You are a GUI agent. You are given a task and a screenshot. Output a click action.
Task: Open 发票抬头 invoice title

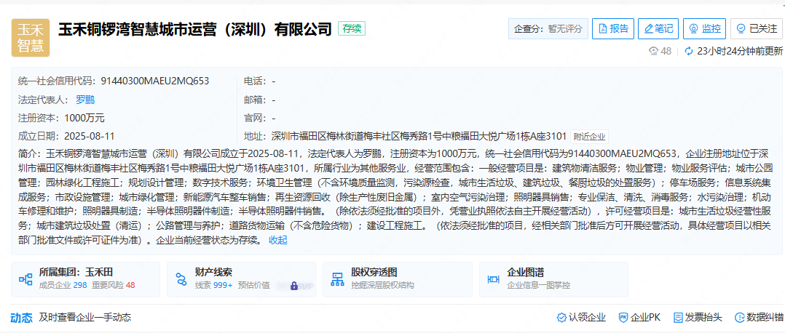point(698,317)
